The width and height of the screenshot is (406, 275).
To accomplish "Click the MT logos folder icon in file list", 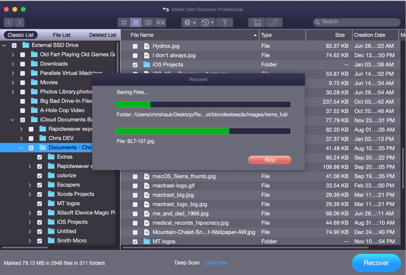I will (x=147, y=241).
